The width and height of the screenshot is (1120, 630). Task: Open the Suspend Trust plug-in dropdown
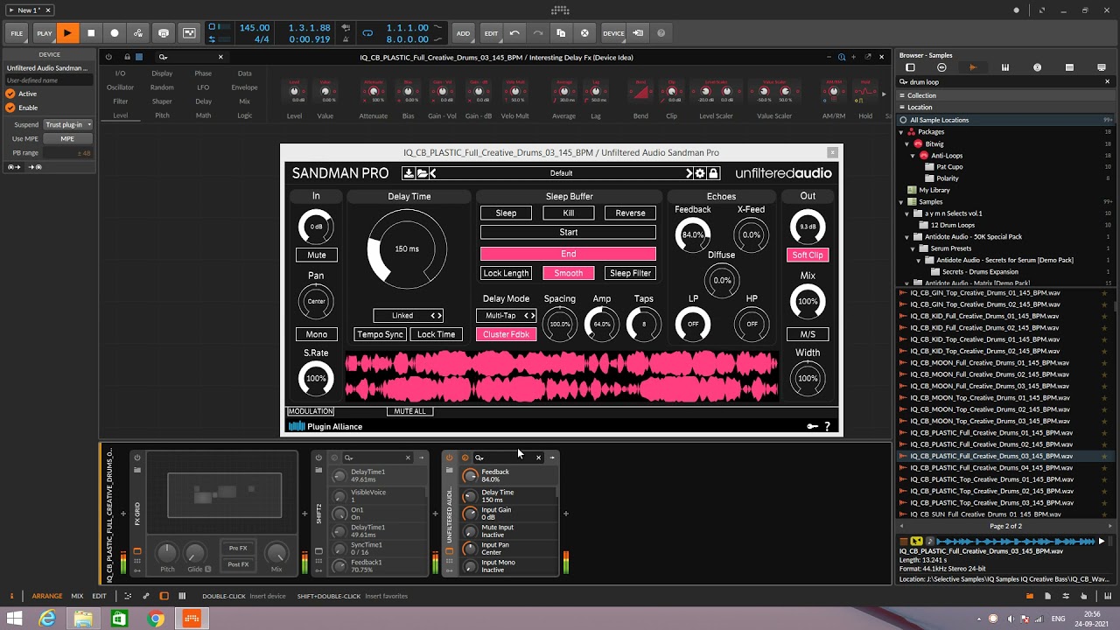coord(67,125)
